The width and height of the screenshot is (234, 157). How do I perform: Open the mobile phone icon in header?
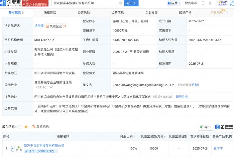click(203, 3)
